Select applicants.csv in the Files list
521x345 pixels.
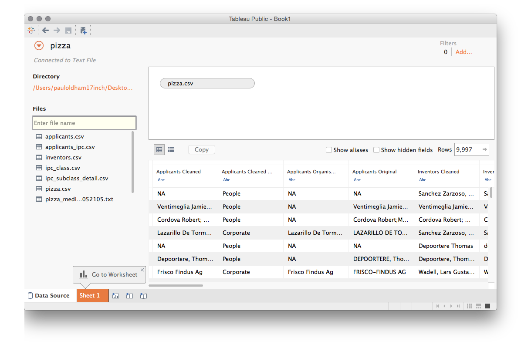64,137
